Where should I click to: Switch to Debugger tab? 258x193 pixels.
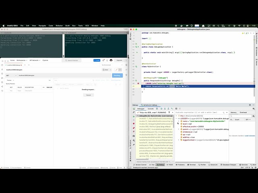click(x=141, y=109)
